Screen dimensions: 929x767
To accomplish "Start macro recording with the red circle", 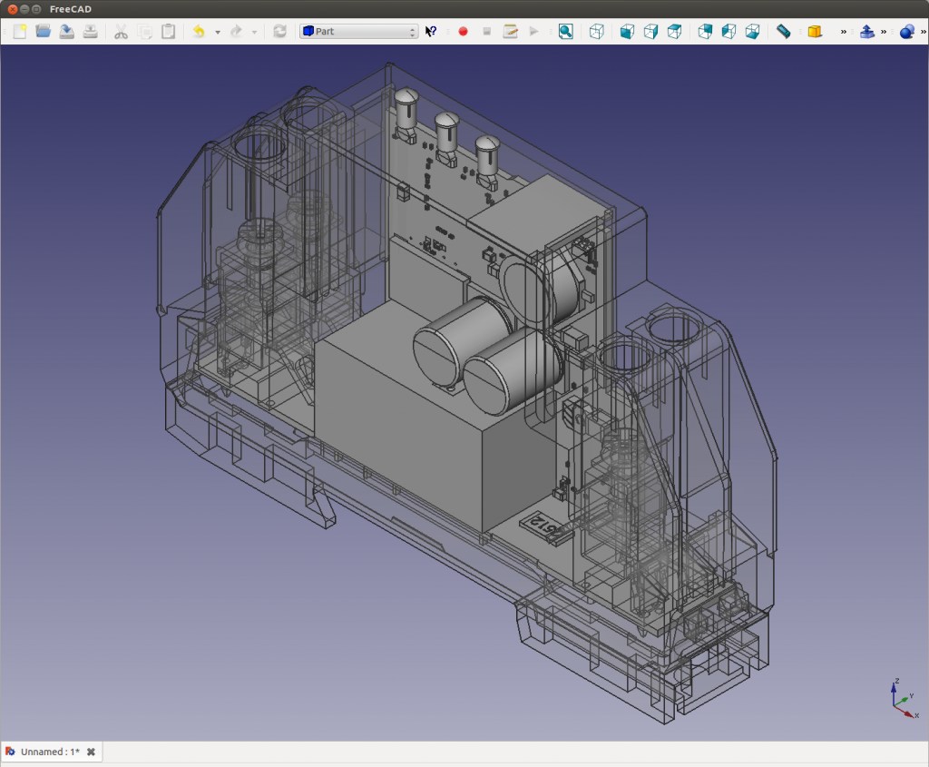I will click(x=463, y=32).
